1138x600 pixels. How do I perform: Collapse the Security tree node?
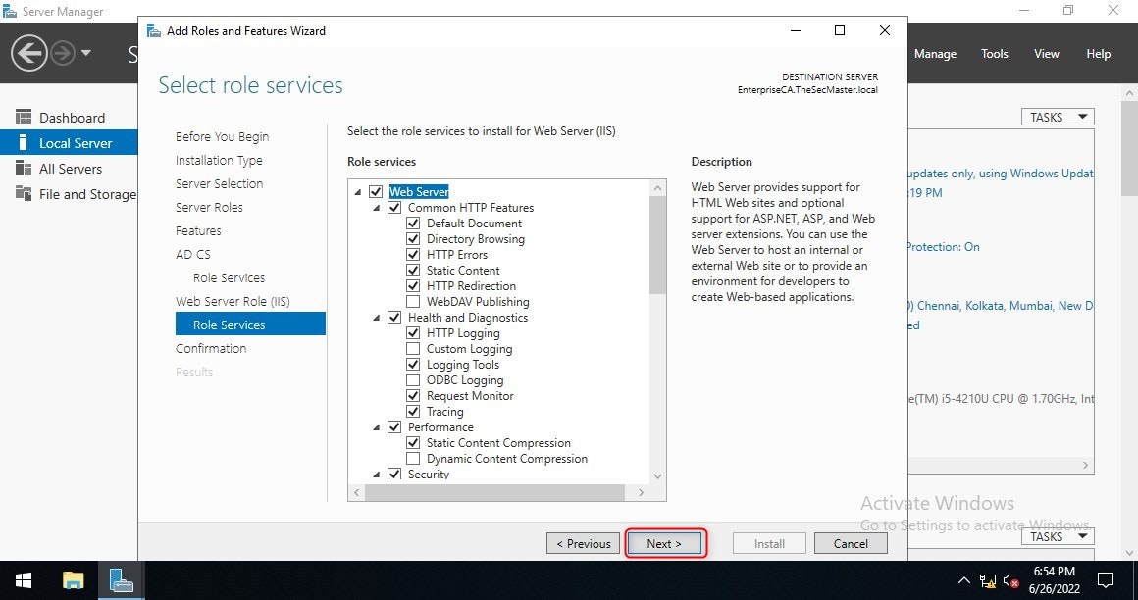point(377,475)
